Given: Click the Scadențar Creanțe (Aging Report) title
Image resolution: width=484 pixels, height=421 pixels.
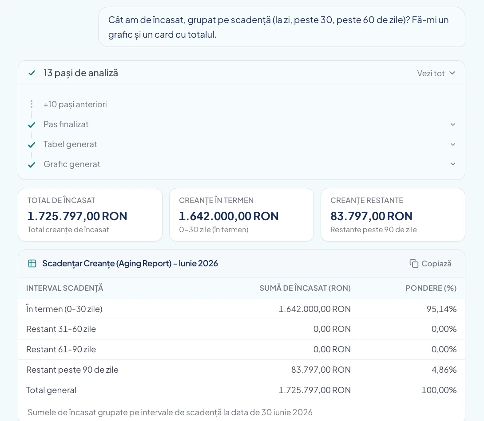Looking at the screenshot, I should [x=130, y=263].
